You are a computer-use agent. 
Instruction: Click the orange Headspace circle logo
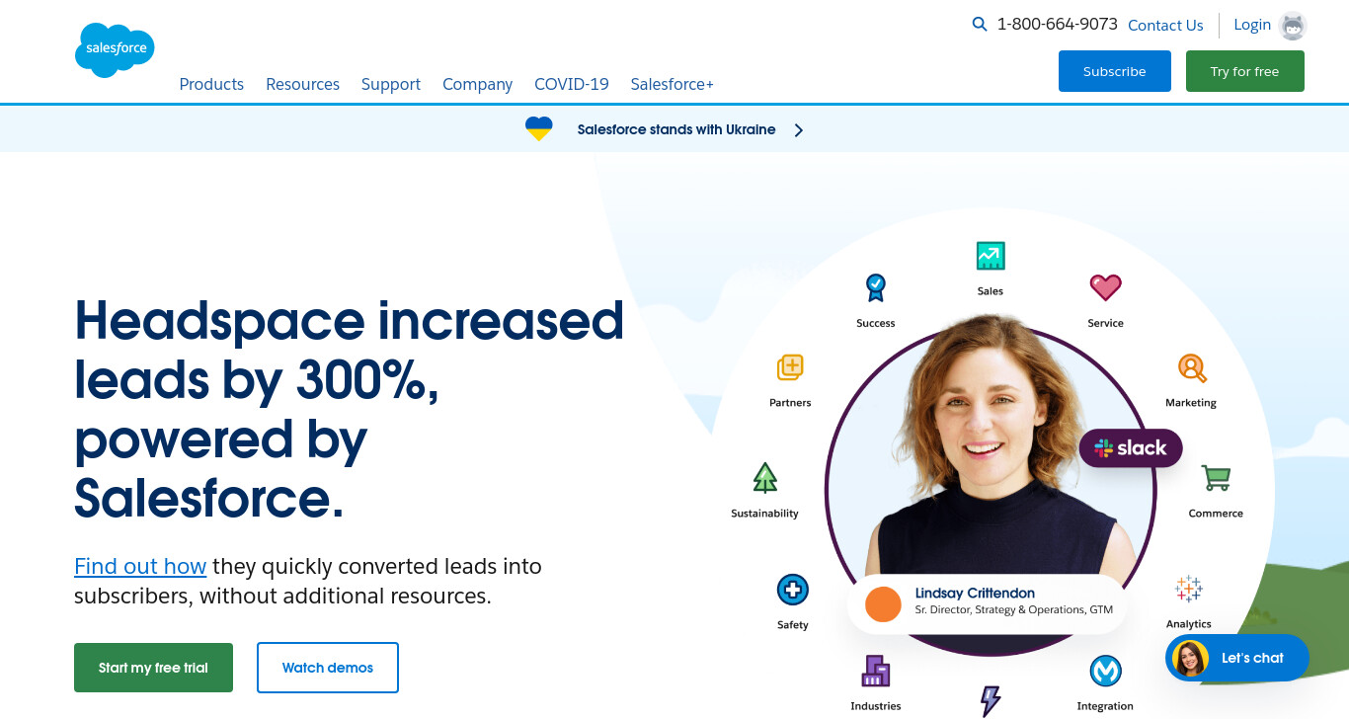pos(883,604)
